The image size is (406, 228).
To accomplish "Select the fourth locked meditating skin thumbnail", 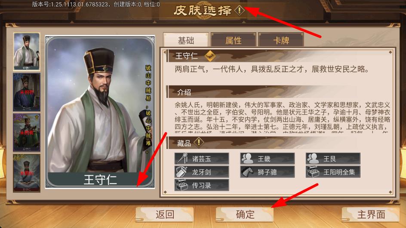I will pyautogui.click(x=27, y=173).
